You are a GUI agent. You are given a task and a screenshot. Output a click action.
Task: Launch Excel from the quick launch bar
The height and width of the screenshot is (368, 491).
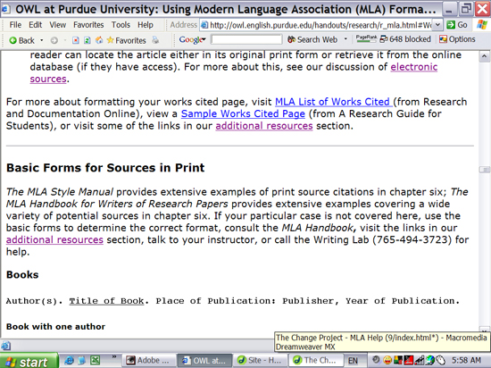95,360
